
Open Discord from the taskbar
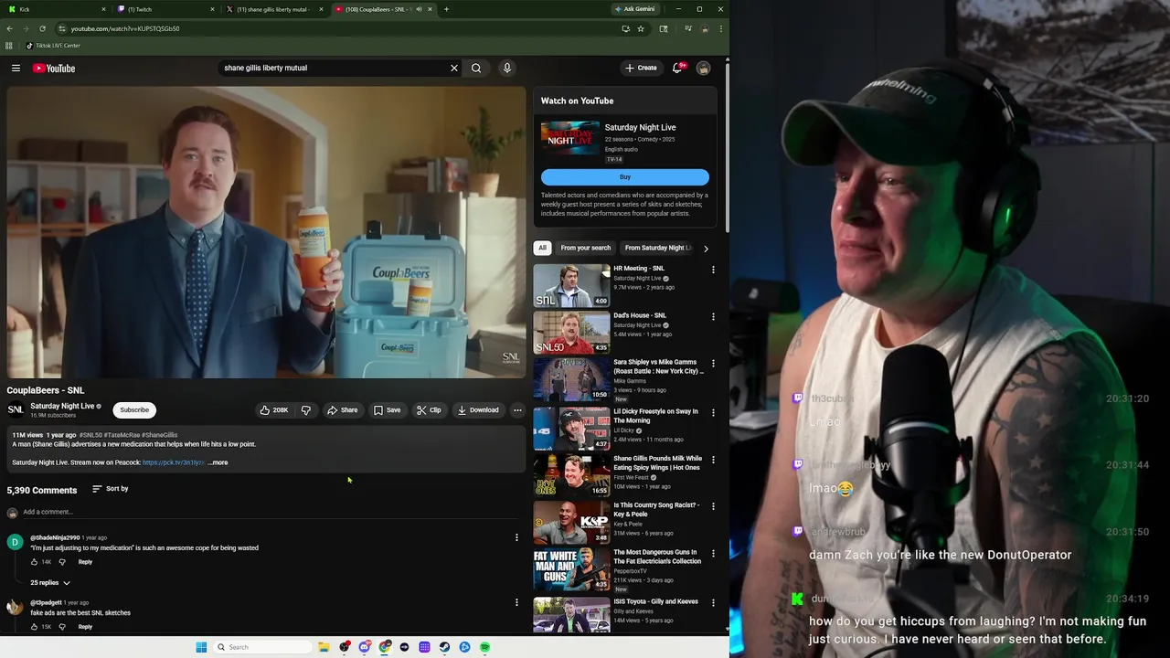click(364, 647)
